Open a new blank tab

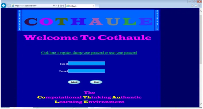97,6
